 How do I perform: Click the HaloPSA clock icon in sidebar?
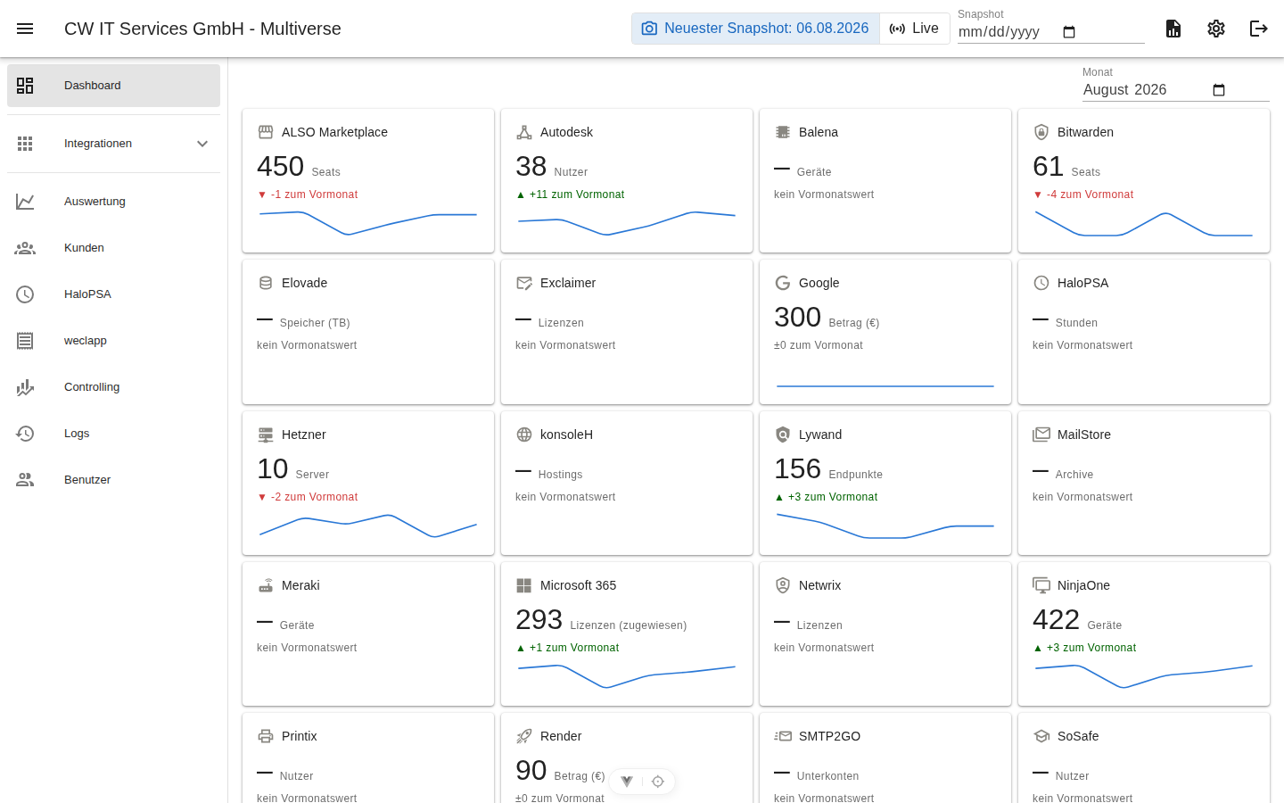click(25, 294)
